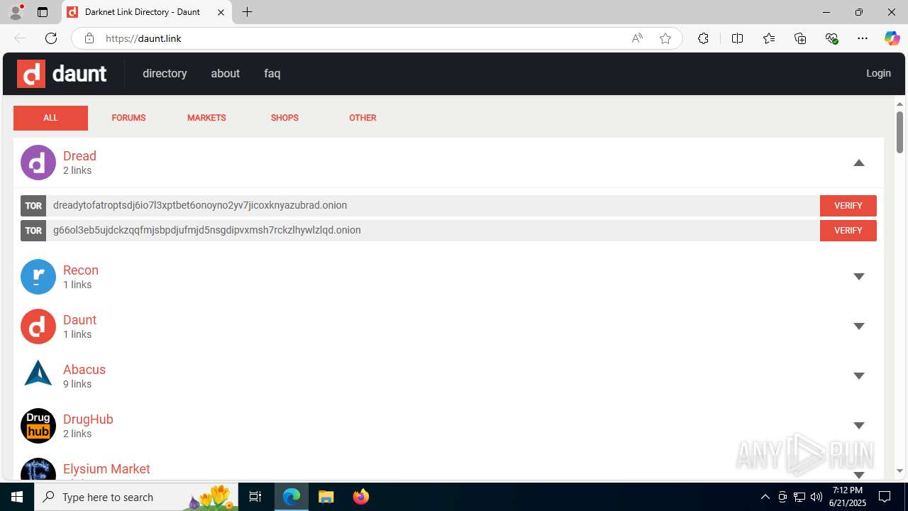Open a new tab with the plus button
908x511 pixels.
[247, 12]
